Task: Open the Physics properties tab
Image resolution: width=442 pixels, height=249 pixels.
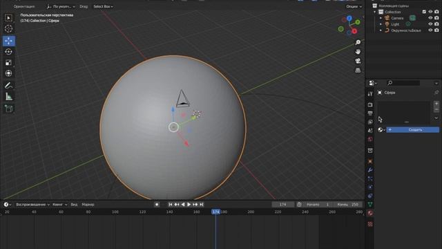Action: [x=370, y=187]
